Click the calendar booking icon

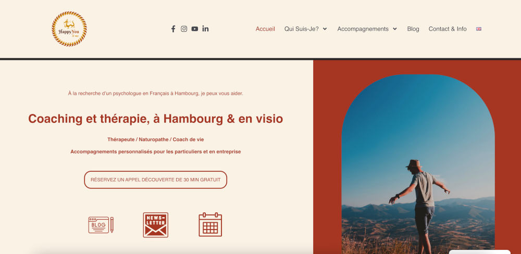(210, 225)
